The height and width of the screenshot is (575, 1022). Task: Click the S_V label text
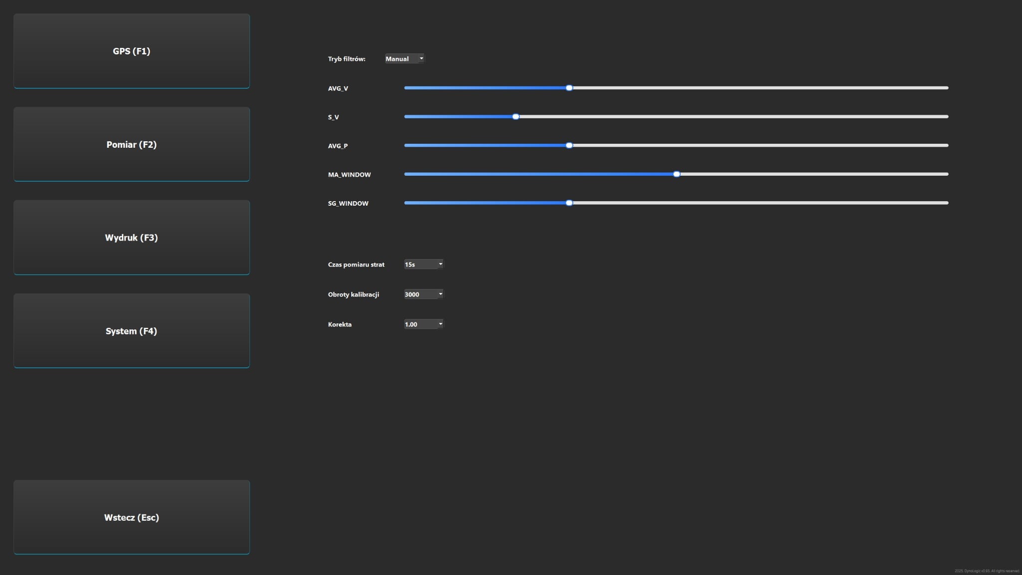tap(333, 117)
